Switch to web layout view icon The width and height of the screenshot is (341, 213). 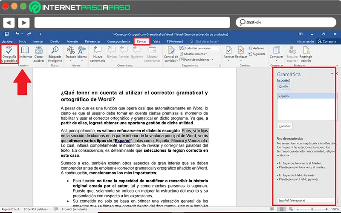click(x=291, y=209)
